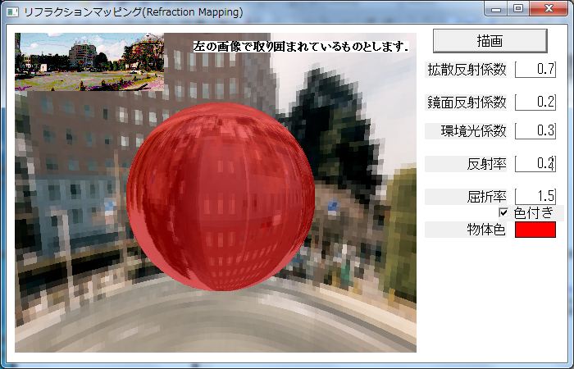Image resolution: width=574 pixels, height=369 pixels.
Task: Focus the 反射率 input field
Action: coord(535,164)
